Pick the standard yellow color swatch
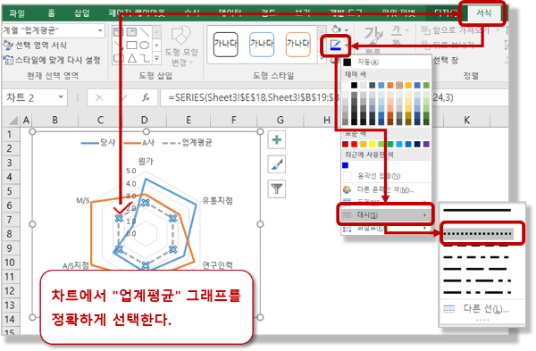Screen dimensions: 536x351 (373, 144)
